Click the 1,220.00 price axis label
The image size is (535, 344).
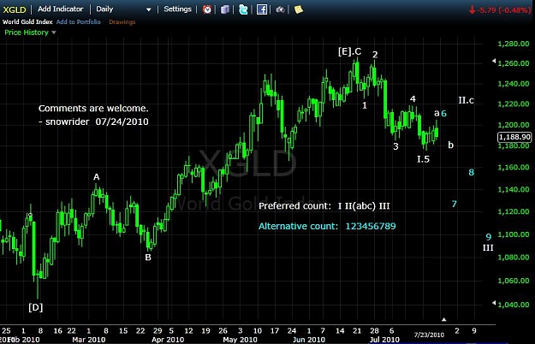click(x=514, y=104)
